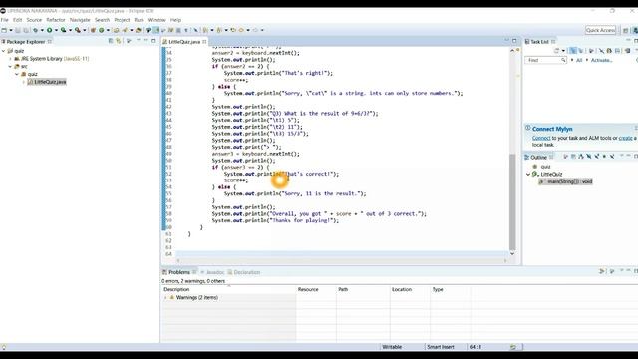Collapse the src folder node
Viewport: 638px width, 359px height.
click(x=11, y=67)
